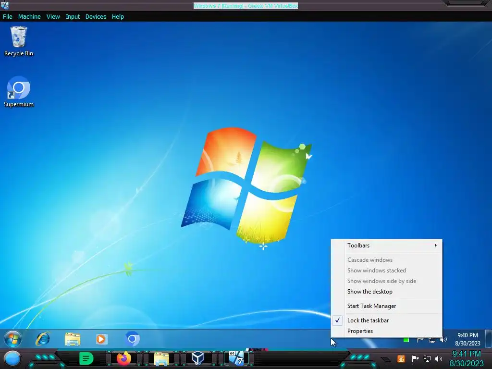Open host Action Center flag icon
This screenshot has width=492, height=369.
[x=415, y=358]
